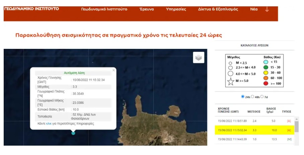Click the magnitude 2.4 cell in events list
This screenshot has width=304, height=155.
[x=254, y=121]
